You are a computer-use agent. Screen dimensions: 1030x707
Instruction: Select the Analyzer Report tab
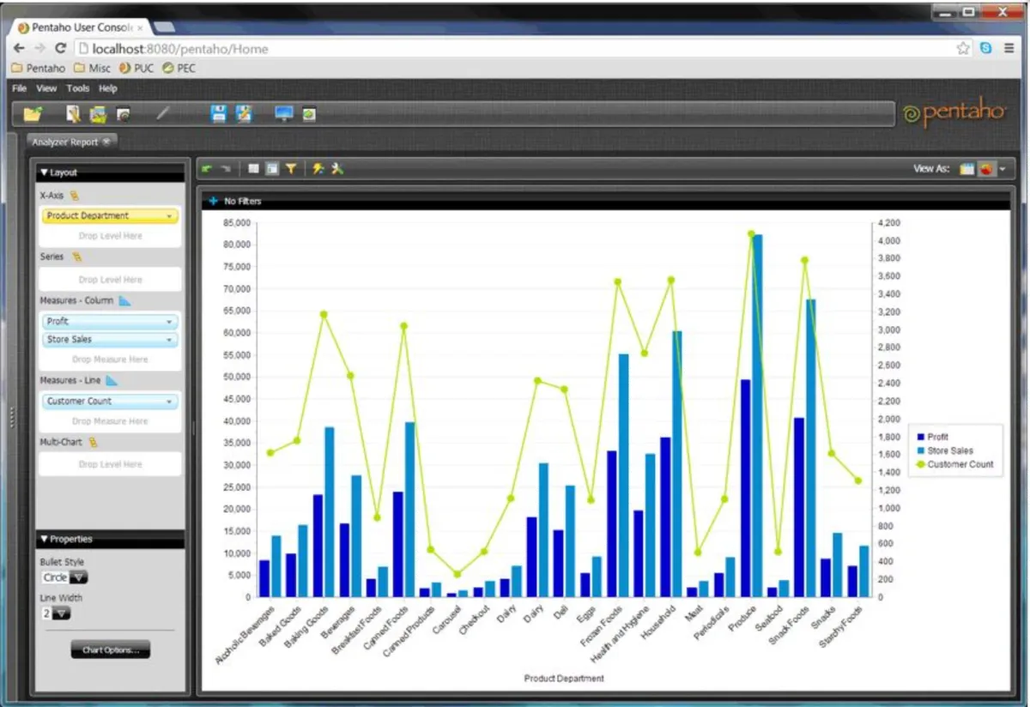(64, 142)
